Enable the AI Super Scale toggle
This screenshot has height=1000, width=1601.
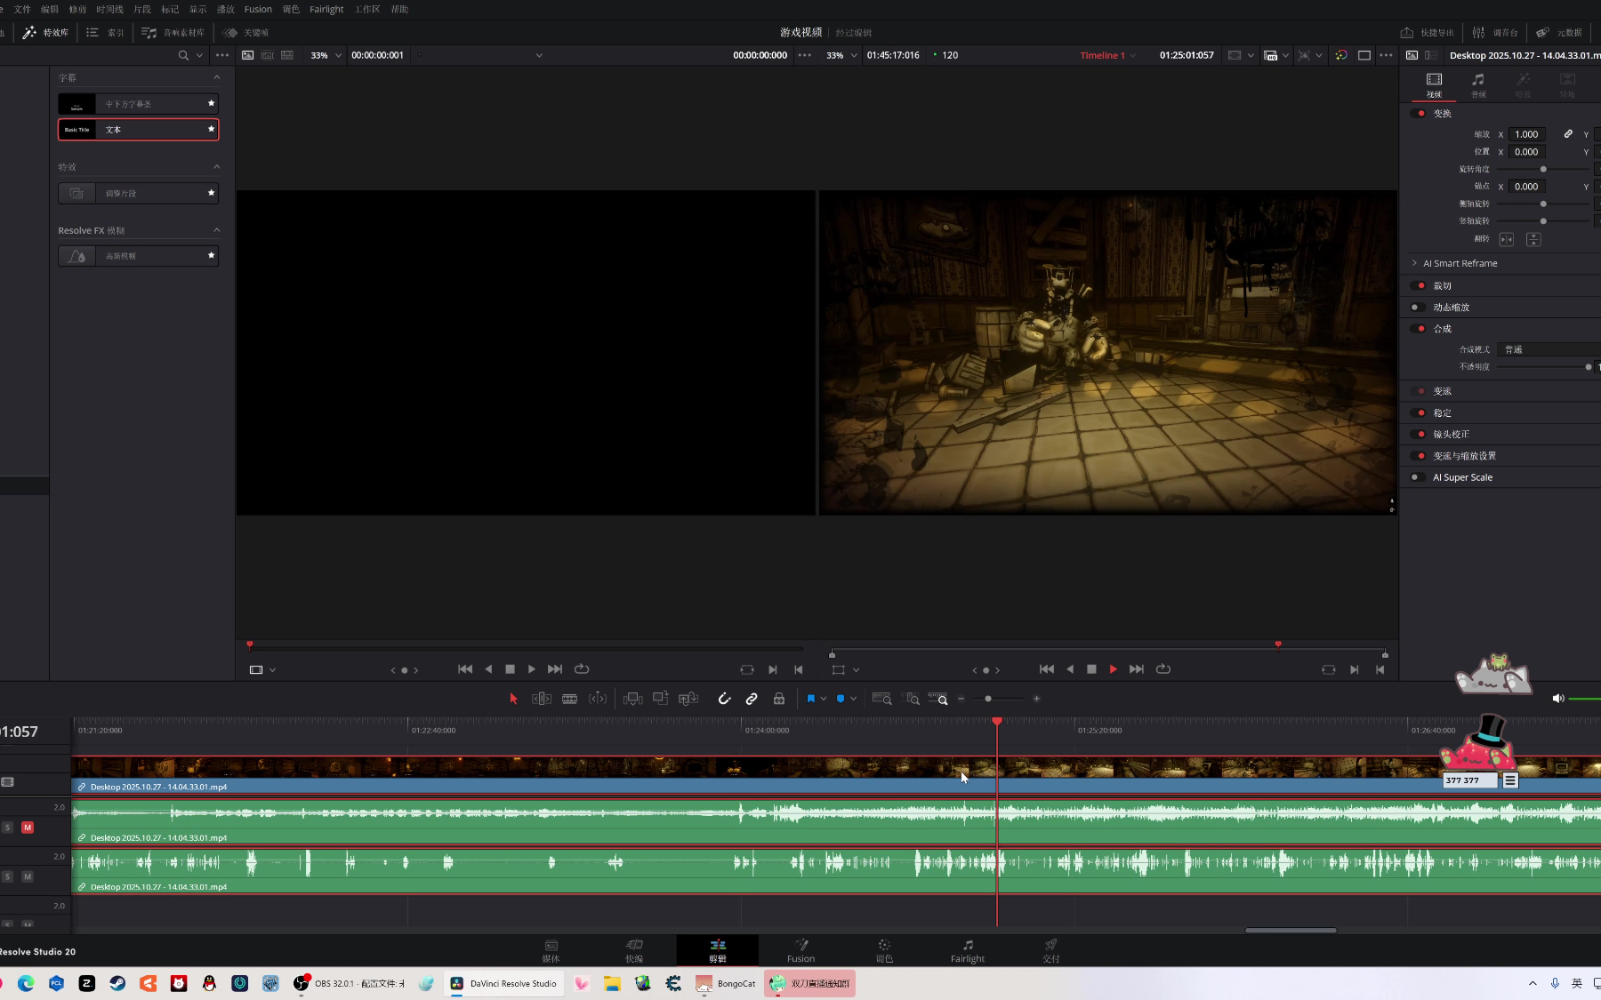1415,477
